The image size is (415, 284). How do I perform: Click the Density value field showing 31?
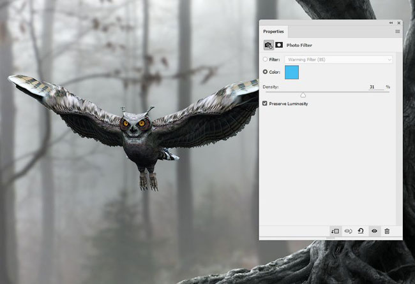click(x=376, y=87)
